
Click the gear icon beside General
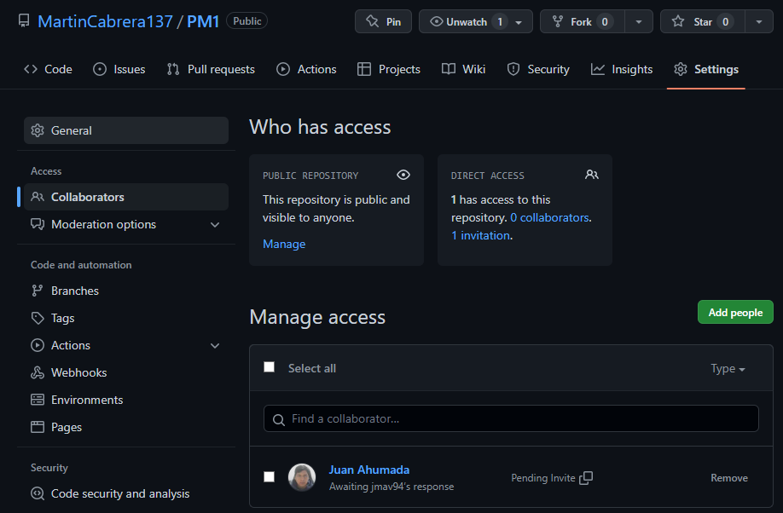(x=38, y=130)
